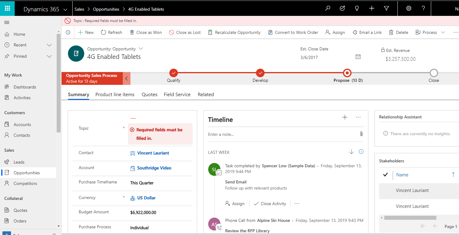Expand the Recent menu chevron
This screenshot has width=459, height=235.
point(49,45)
